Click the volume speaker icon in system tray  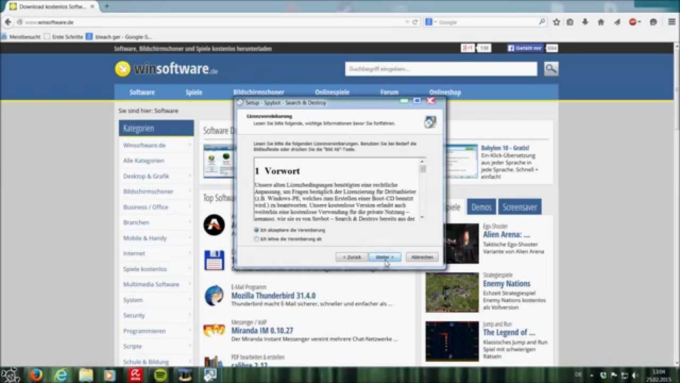click(x=634, y=375)
